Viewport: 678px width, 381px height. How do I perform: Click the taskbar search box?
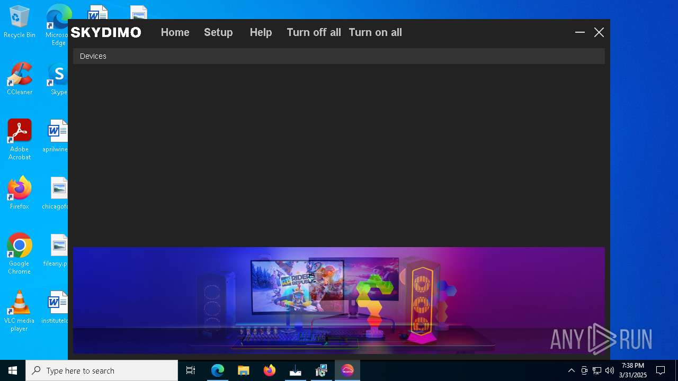pos(102,370)
